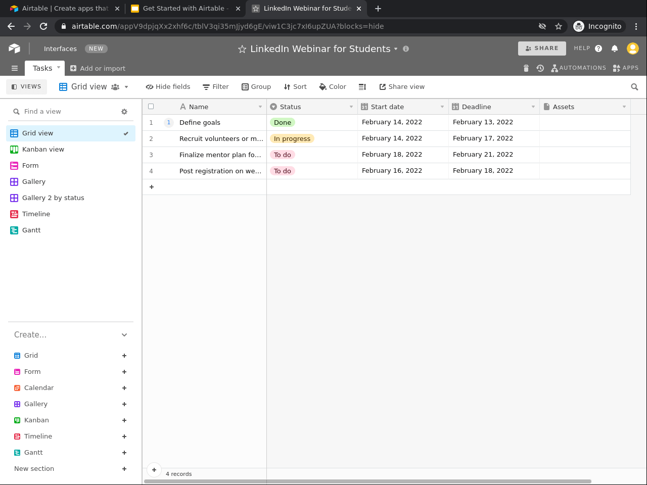Tick the select-all records checkbox
The image size is (647, 485).
(x=151, y=107)
